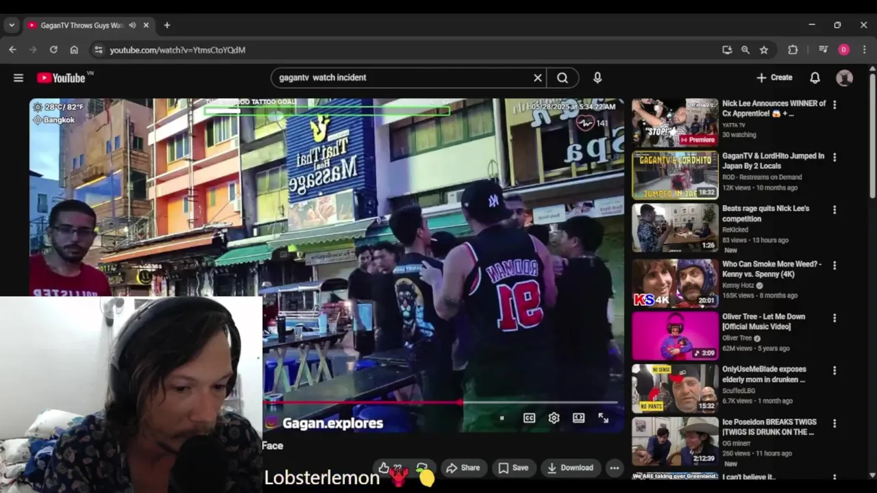Open Oliver Tree Let Me Down thumbnail
877x493 pixels.
(x=675, y=336)
